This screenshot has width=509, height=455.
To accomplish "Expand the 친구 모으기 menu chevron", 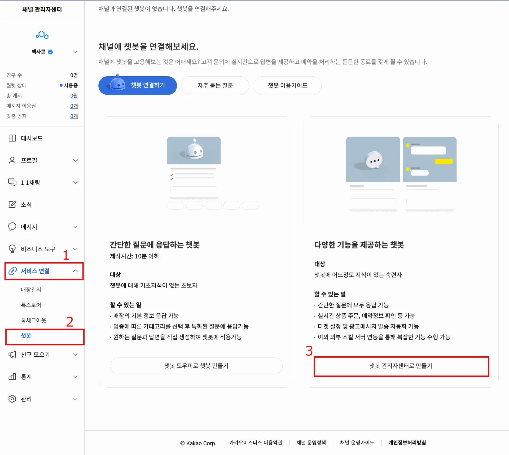I will coord(75,355).
